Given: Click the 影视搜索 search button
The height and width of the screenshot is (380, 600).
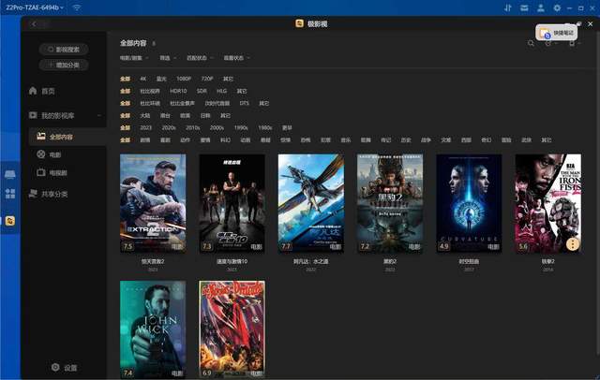Looking at the screenshot, I should coord(64,50).
